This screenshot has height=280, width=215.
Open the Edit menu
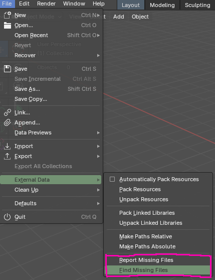(24, 4)
